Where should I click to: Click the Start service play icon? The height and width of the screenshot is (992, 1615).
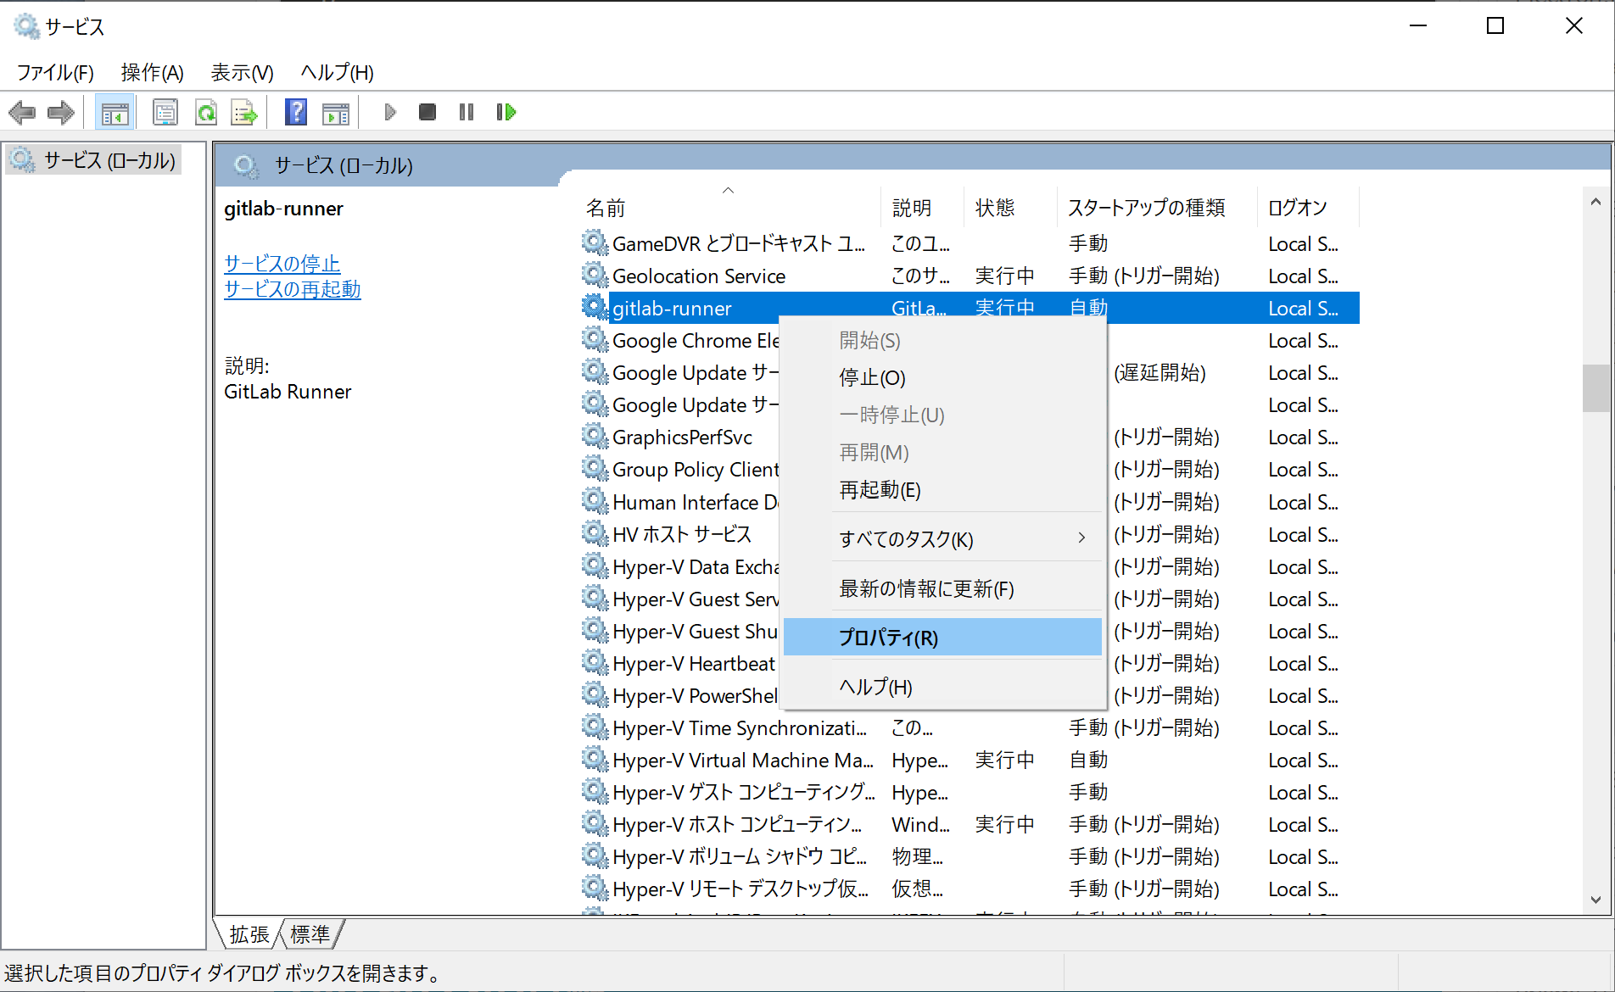390,112
